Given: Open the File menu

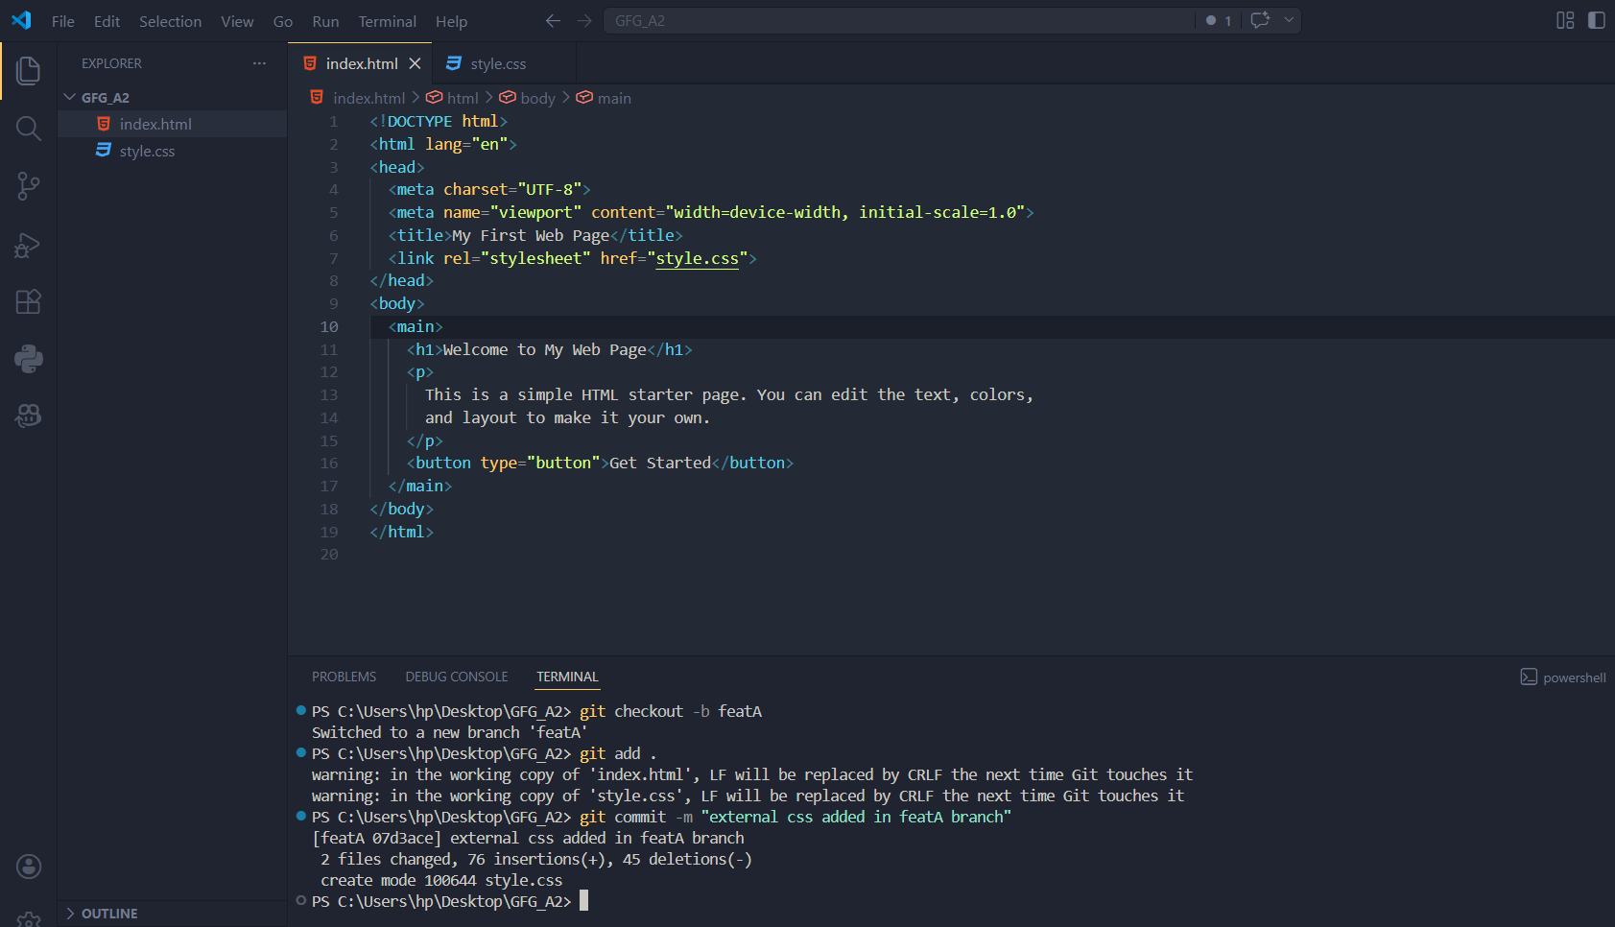Looking at the screenshot, I should [62, 21].
